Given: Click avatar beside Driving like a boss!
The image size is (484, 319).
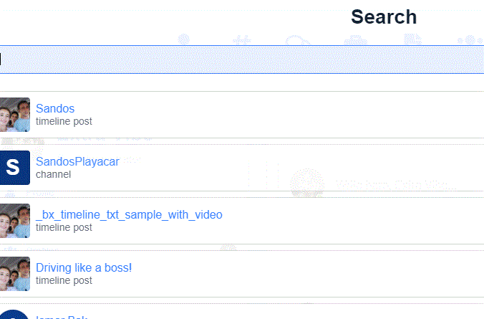Looking at the screenshot, I should coord(14,274).
